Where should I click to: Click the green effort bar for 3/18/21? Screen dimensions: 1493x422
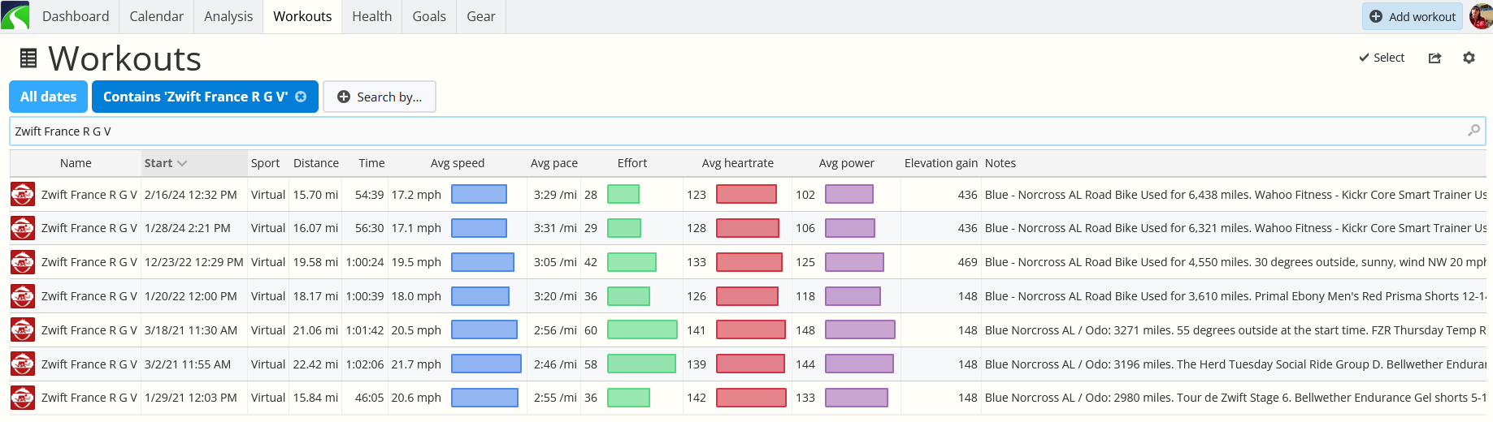[642, 329]
